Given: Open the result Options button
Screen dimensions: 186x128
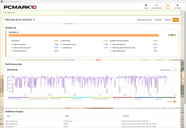Looking at the screenshot, I should (x=167, y=20).
